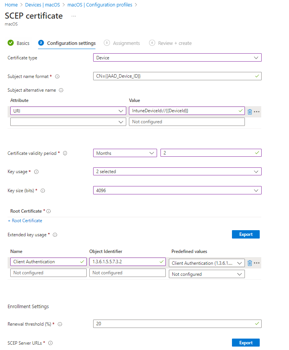Remove the Client Authentication extended key usage row
This screenshot has width=289, height=350.
[x=250, y=263]
